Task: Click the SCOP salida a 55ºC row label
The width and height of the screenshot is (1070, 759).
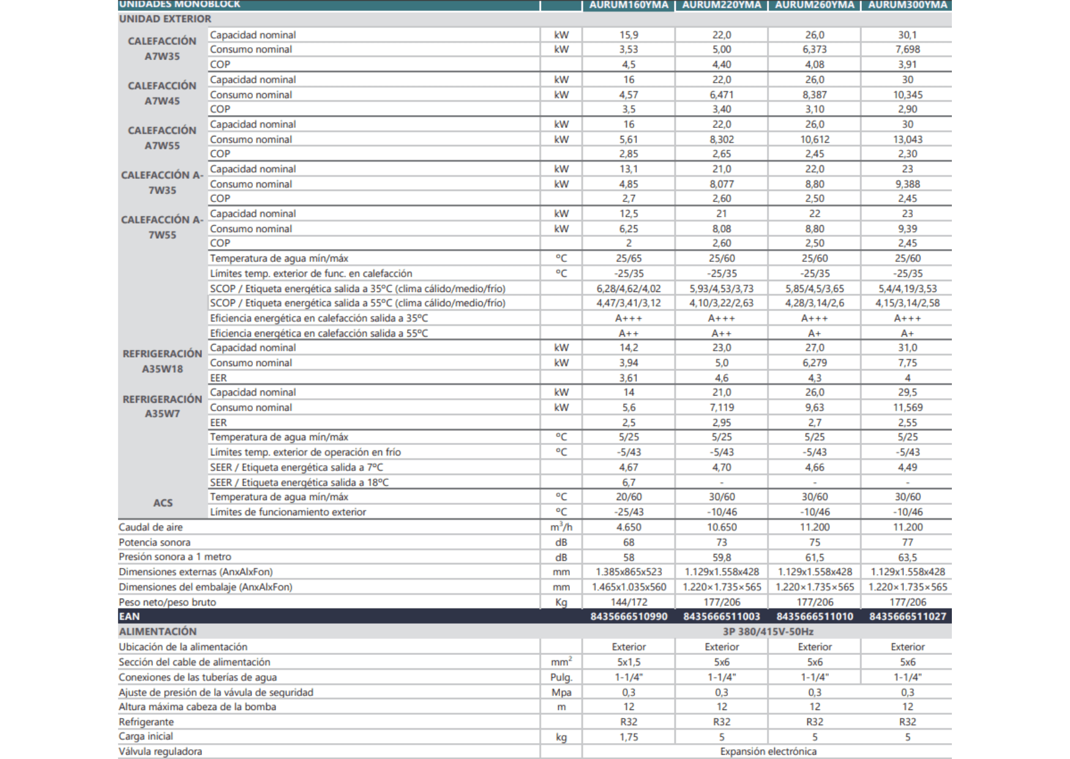Action: [x=357, y=304]
